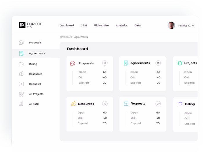Click Expired row in Resources card
Screen dimensions: 203x152
(x=92, y=123)
